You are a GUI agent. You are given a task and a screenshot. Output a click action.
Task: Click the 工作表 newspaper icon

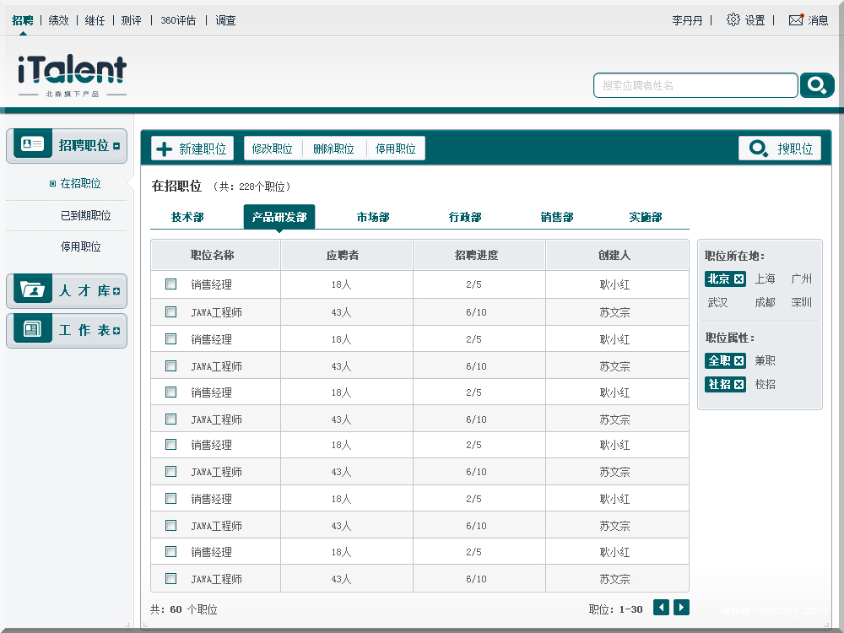(x=32, y=328)
